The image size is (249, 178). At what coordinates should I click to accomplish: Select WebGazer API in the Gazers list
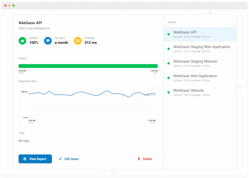200,34
